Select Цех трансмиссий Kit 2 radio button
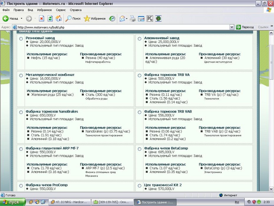The image size is (274, 206). coord(139,186)
